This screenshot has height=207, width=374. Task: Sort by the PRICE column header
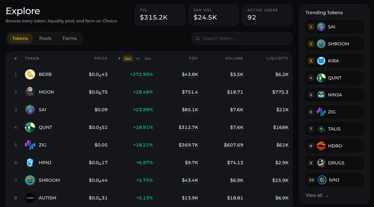point(101,59)
